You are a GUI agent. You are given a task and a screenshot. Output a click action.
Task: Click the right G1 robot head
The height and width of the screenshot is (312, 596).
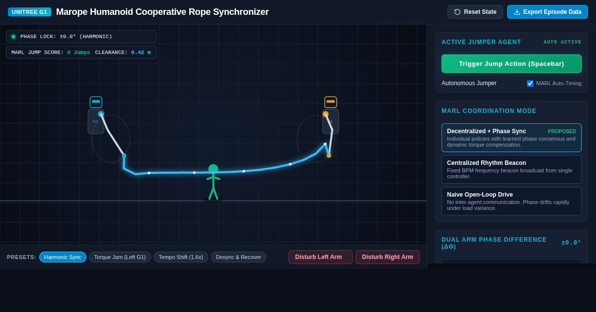coord(331,102)
